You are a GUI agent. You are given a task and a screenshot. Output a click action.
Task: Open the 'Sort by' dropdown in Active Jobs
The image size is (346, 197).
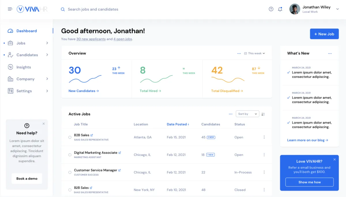click(x=247, y=114)
